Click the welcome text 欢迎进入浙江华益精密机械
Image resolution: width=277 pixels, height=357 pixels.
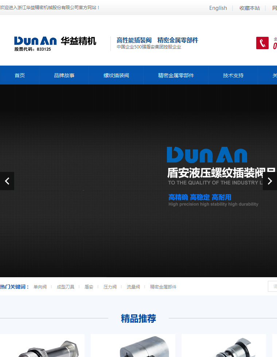50,8
